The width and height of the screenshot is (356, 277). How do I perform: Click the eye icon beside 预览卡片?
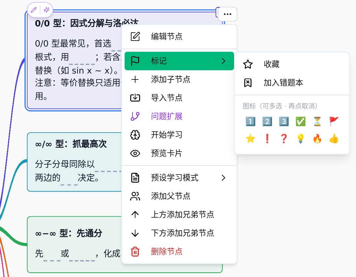coord(135,153)
